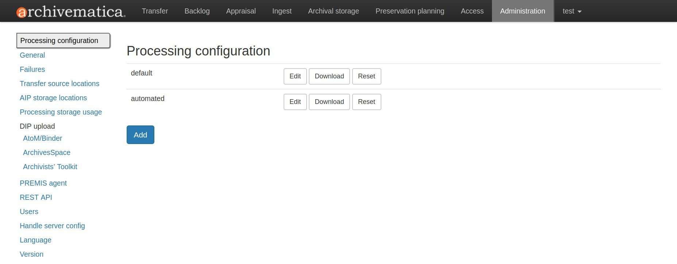The image size is (677, 264).
Task: Edit the default processing configuration
Action: tap(295, 76)
